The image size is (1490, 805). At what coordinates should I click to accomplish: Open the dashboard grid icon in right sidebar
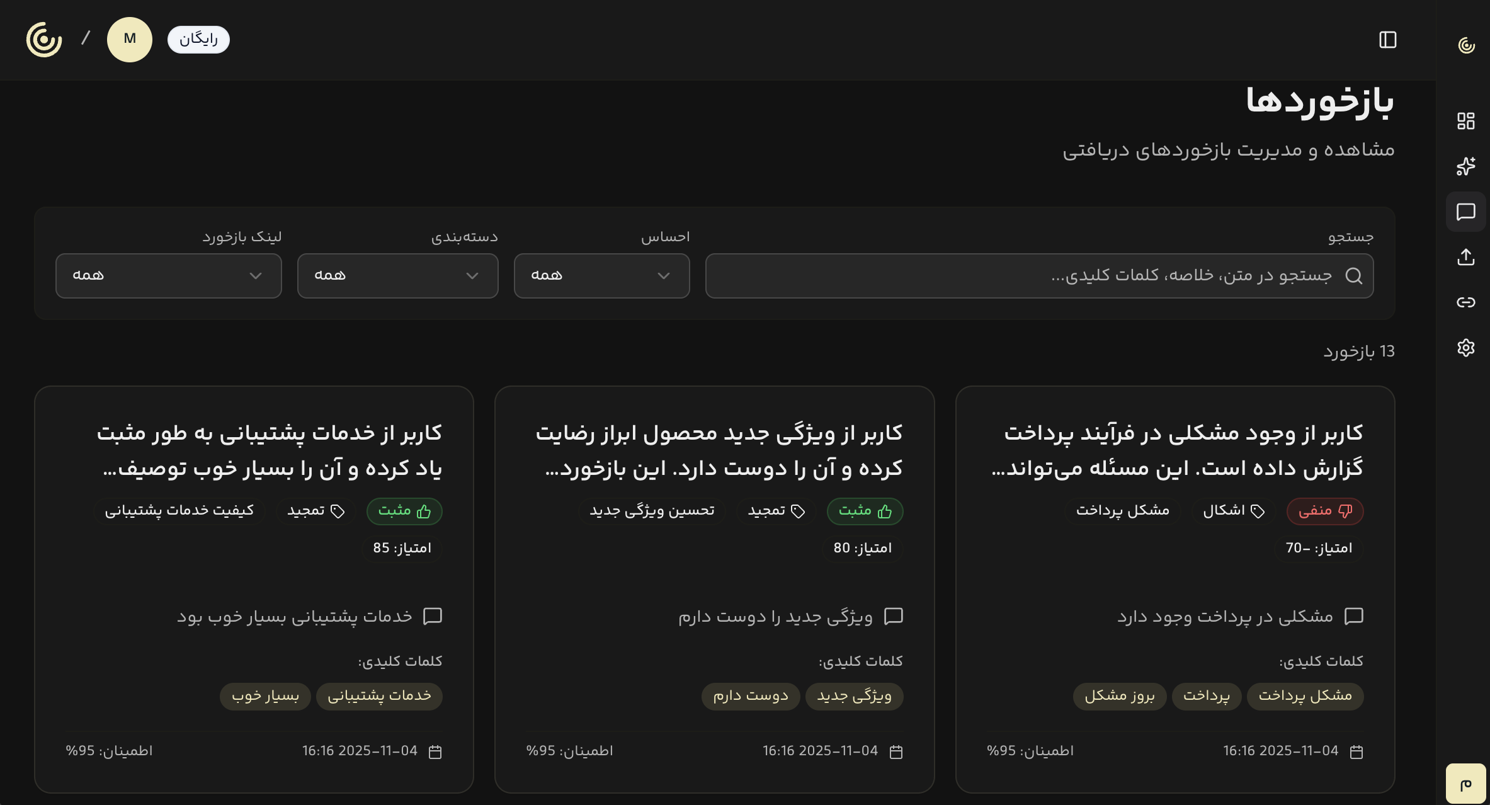(x=1467, y=121)
